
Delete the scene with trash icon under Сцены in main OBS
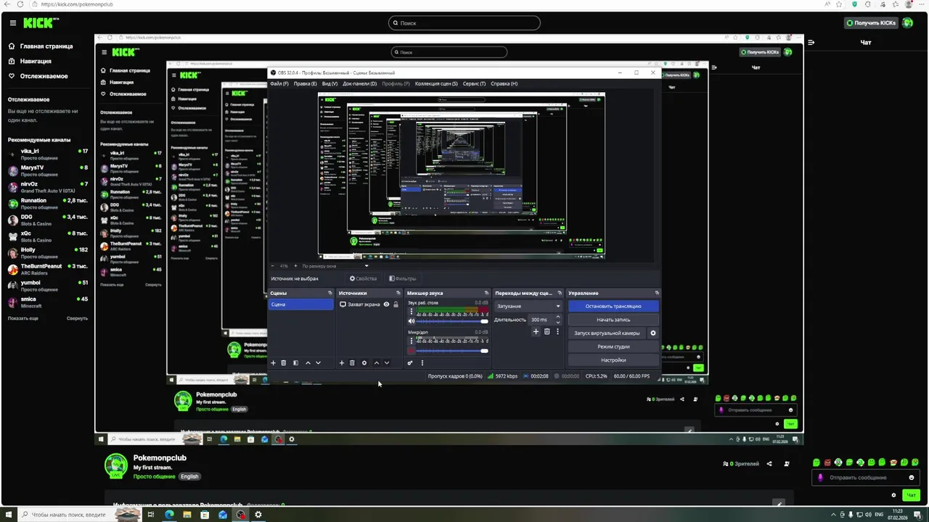(x=284, y=363)
